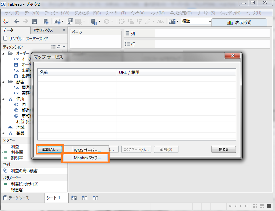Switch to the アナリティクス tab
This screenshot has height=211, width=275.
(43, 30)
